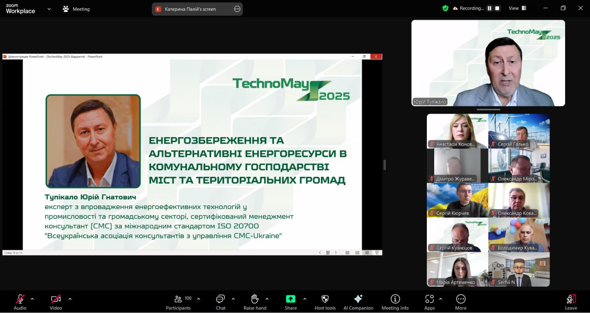The image size is (590, 313).
Task: Click the shared PowerPoint window close button
Action: coord(376,57)
